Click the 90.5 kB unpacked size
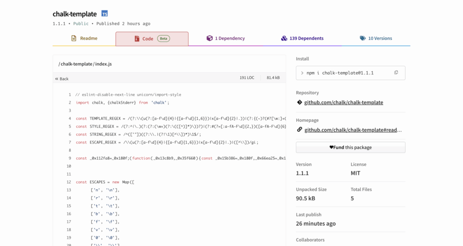Viewport: 463px width, 246px height. click(306, 198)
